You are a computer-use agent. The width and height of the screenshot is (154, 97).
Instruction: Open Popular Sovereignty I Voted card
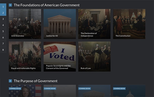(60, 57)
